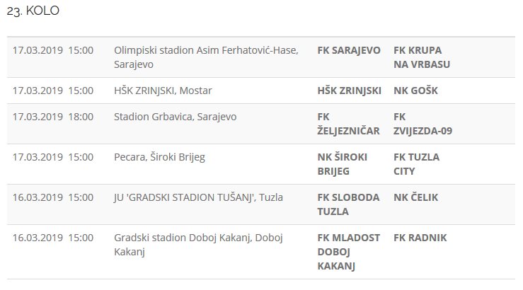Click the FK SLOBODA TUZLA team name
This screenshot has height=290, width=523.
348,204
